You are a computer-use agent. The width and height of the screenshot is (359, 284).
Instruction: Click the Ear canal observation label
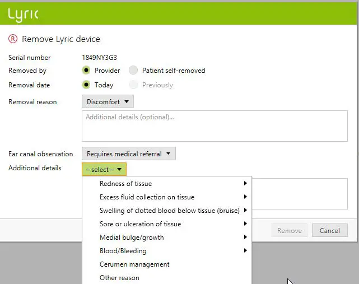[41, 154]
